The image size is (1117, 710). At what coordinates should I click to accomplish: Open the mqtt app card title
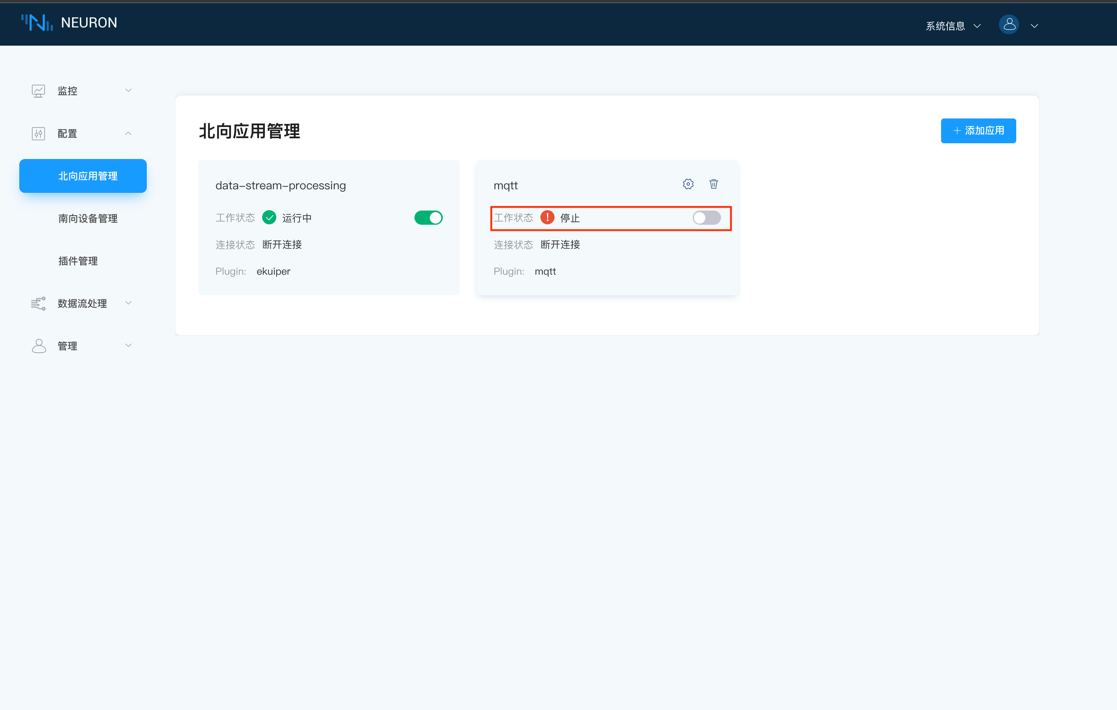506,185
